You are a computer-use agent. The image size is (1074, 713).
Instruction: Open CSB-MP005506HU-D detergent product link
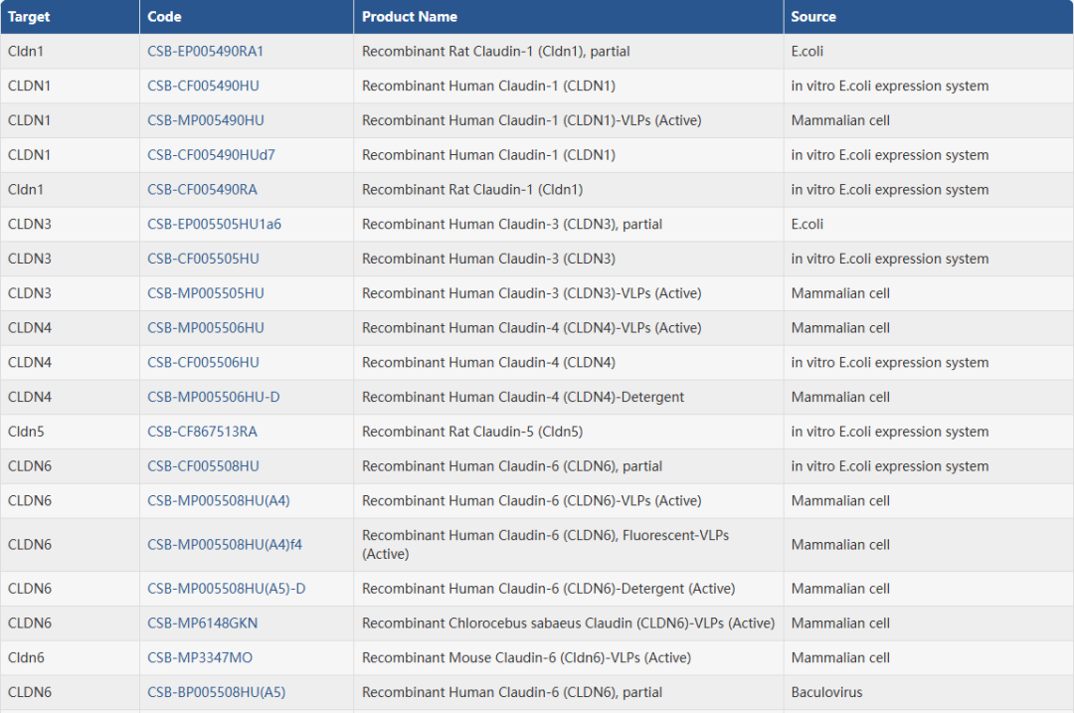point(213,398)
